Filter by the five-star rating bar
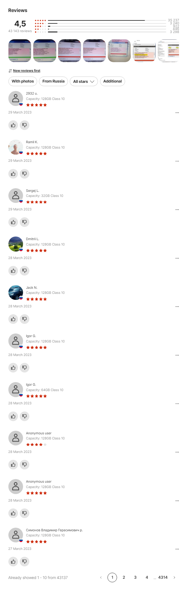 (x=107, y=20)
